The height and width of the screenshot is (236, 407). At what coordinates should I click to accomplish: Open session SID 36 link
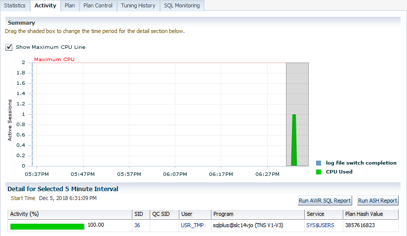[137, 225]
